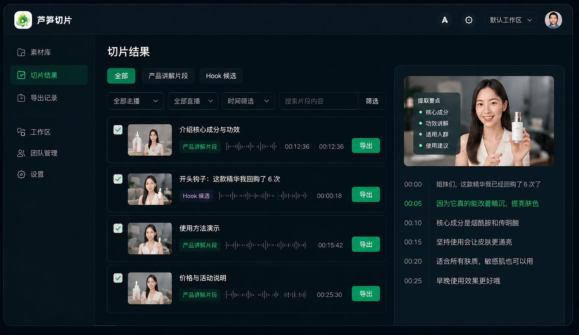Click the 适用人群 key point
Image resolution: width=579 pixels, height=335 pixels.
[x=434, y=134]
